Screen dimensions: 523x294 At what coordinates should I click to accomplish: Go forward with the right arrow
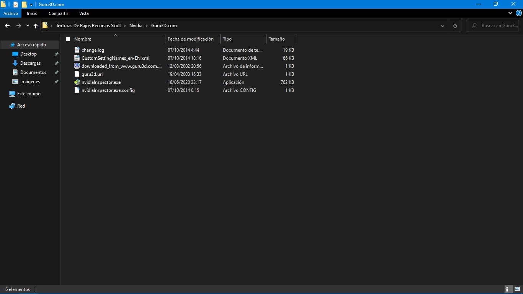point(18,26)
